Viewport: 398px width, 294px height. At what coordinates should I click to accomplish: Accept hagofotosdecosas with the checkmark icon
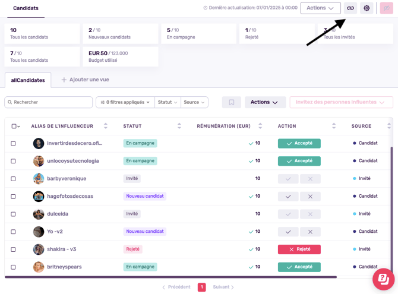pyautogui.click(x=288, y=197)
